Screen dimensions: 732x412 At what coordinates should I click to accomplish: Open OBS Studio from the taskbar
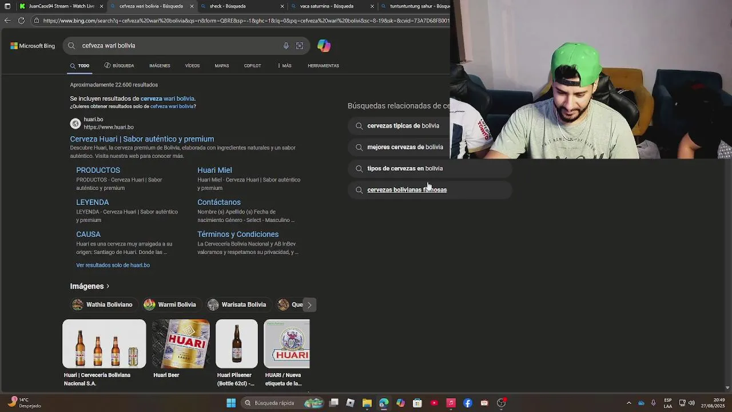[x=501, y=403]
